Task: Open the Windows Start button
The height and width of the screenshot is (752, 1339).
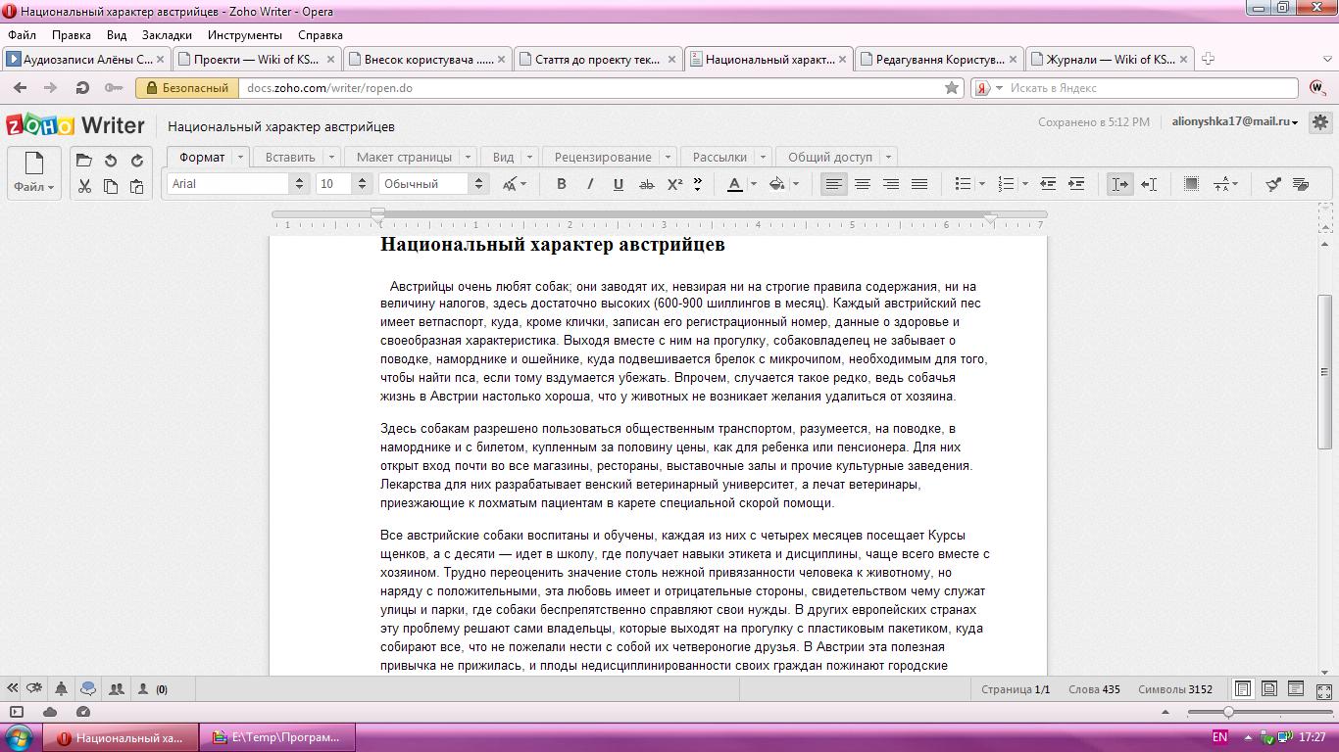Action: (x=20, y=736)
